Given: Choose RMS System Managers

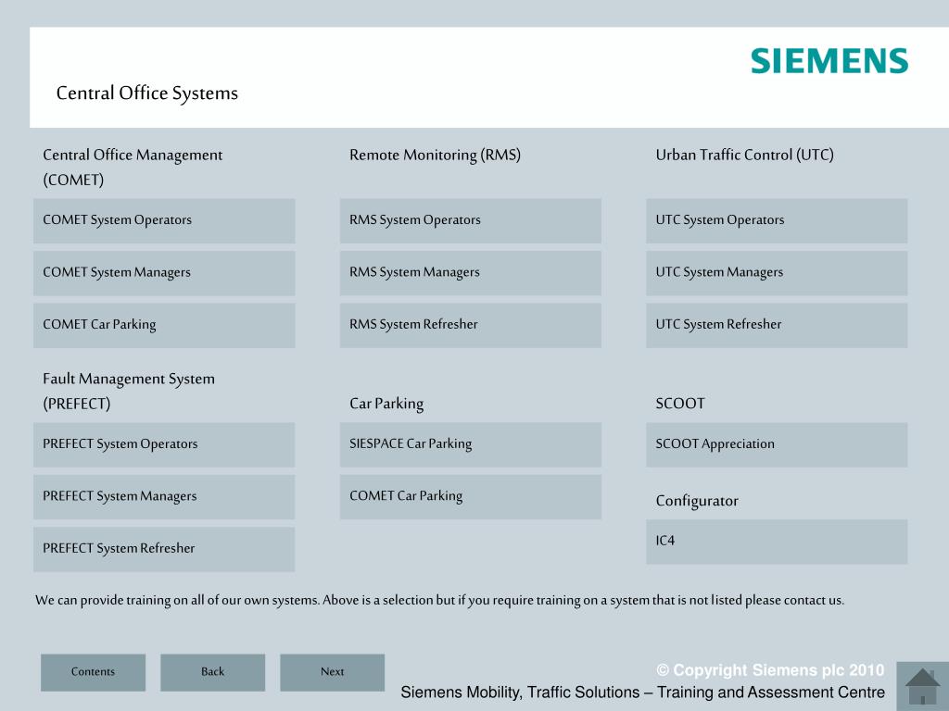Looking at the screenshot, I should (470, 273).
